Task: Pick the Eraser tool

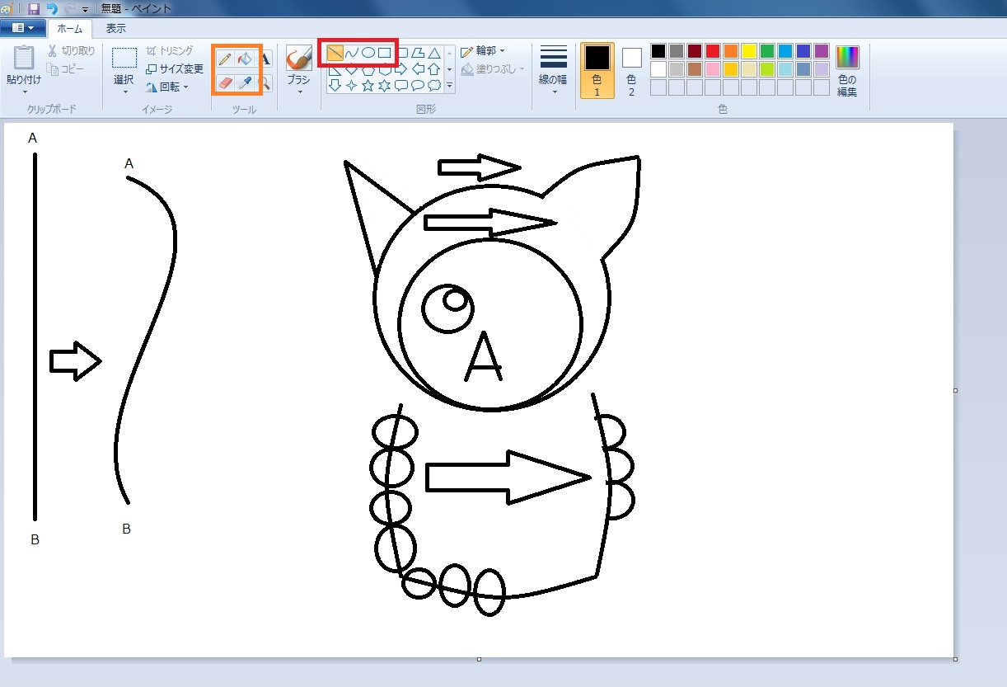Action: tap(225, 82)
